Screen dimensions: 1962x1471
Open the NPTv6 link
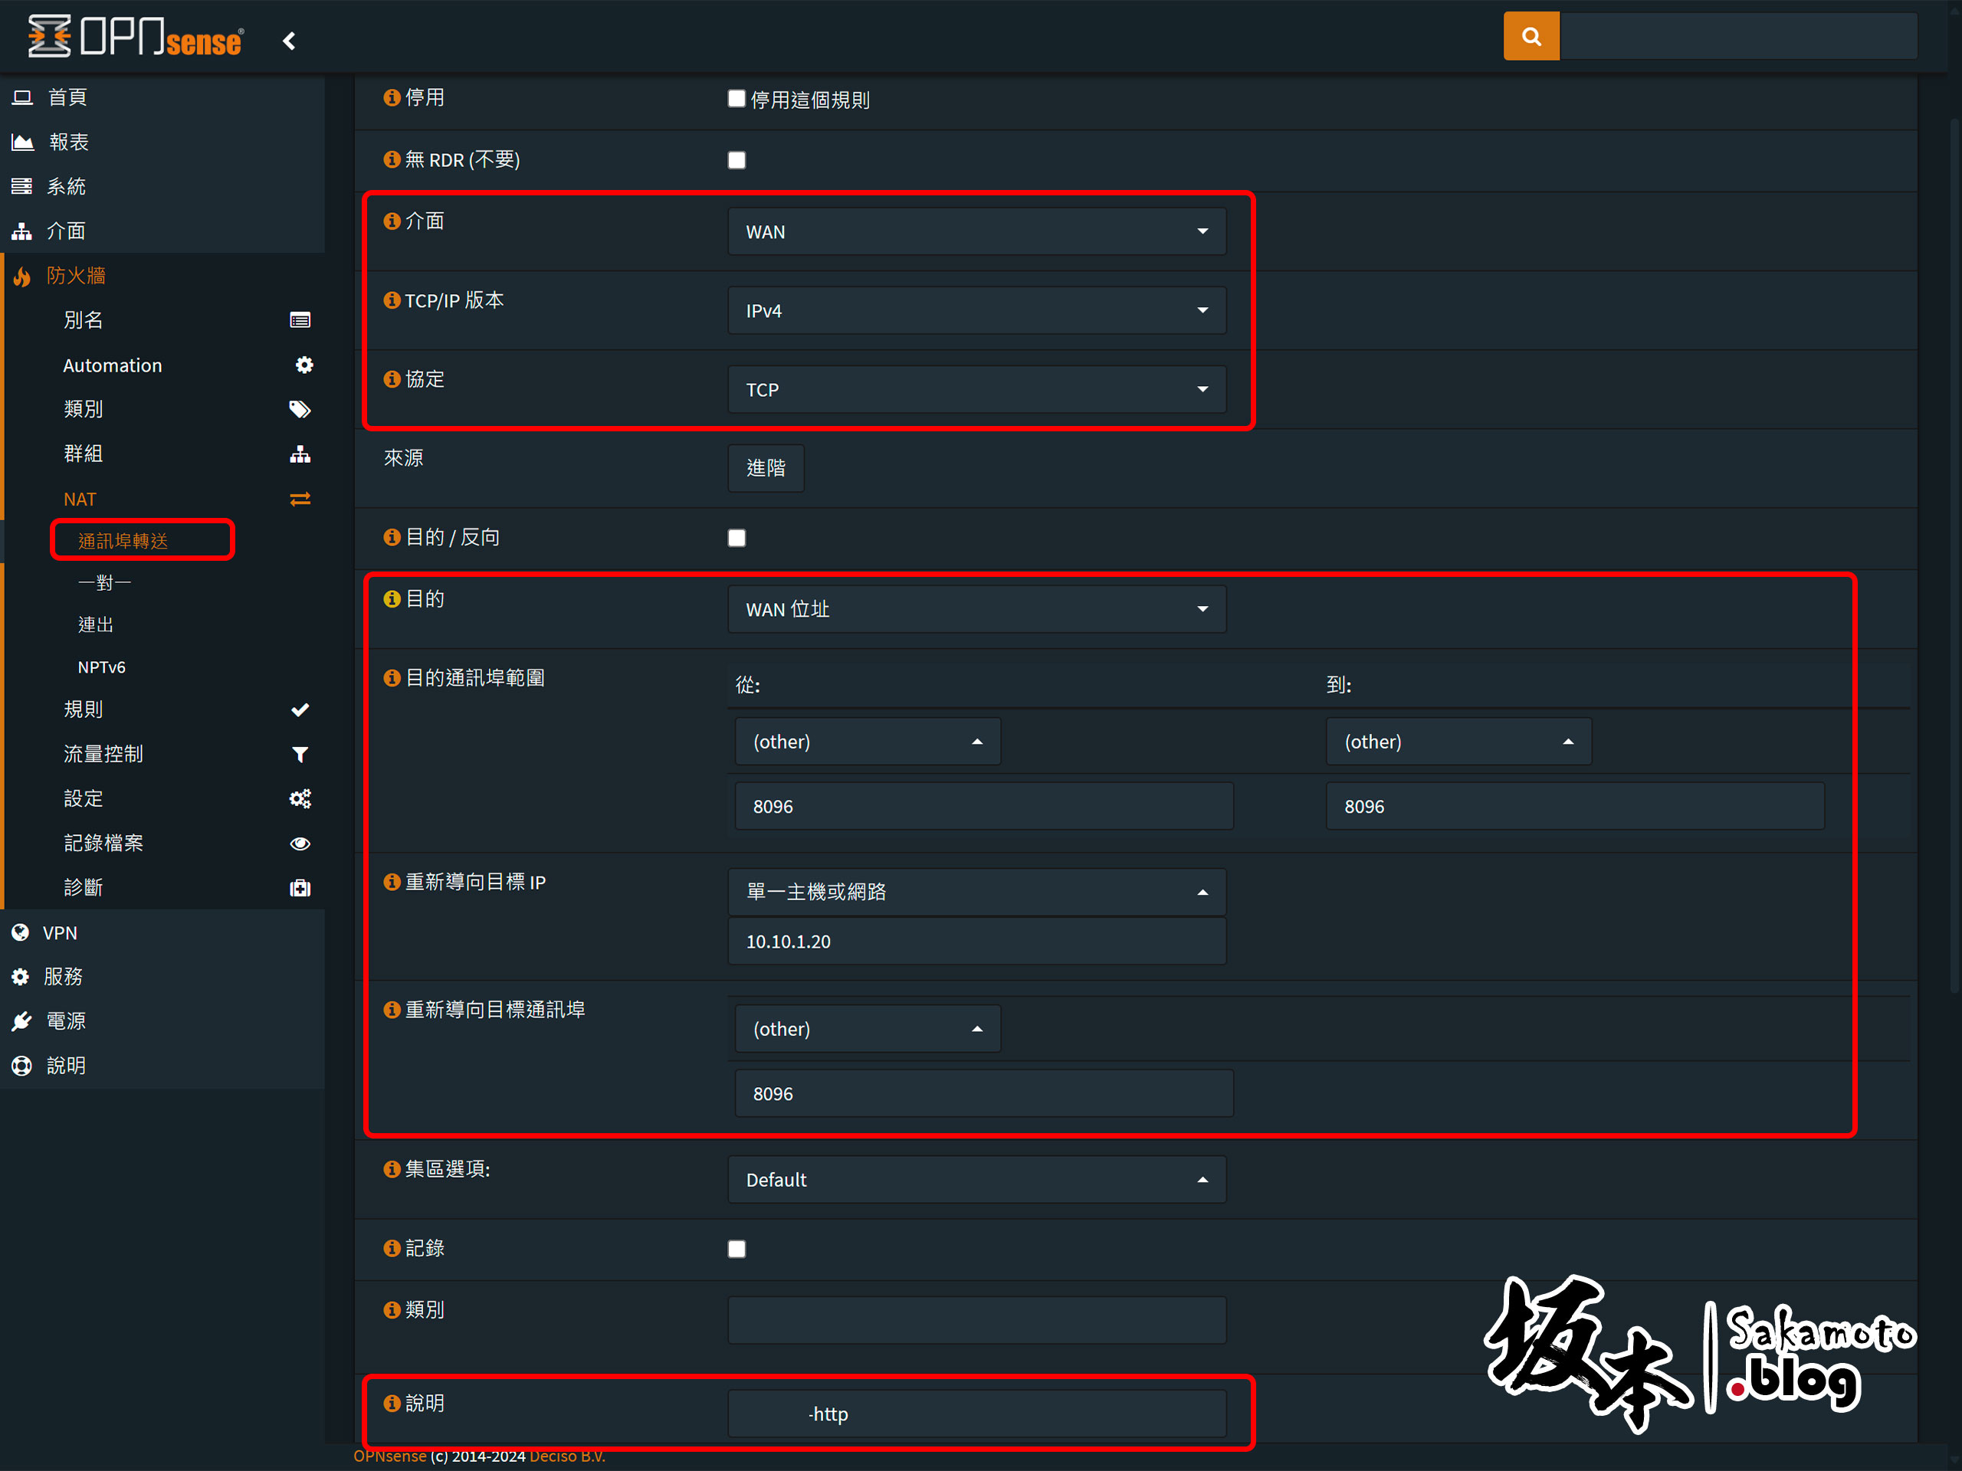[x=102, y=667]
